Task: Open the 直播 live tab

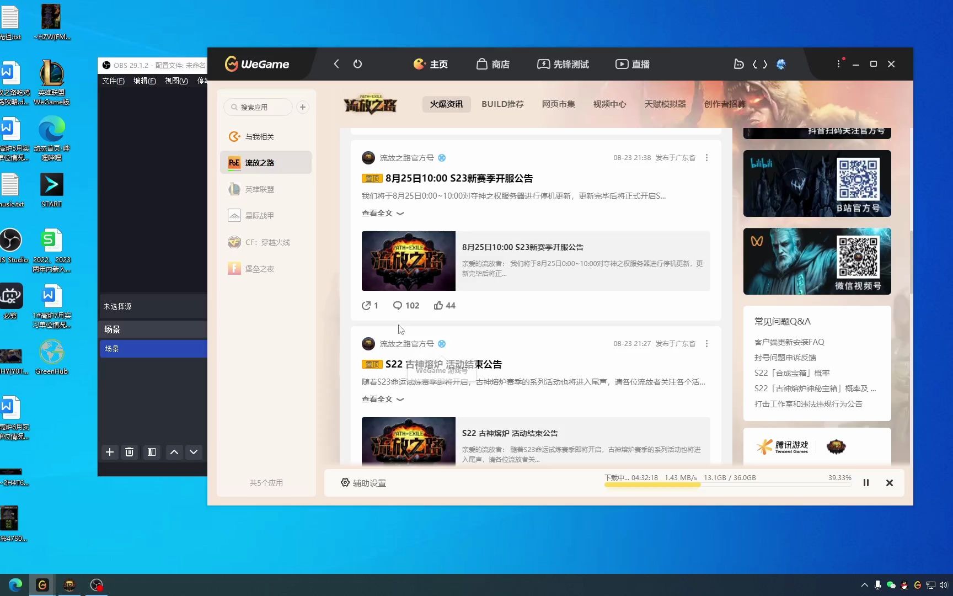Action: tap(633, 64)
